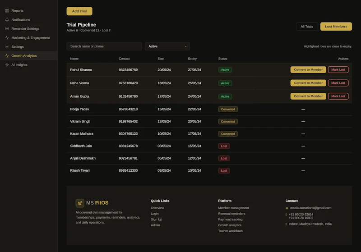Select the Vikram Singh name cell
The width and height of the screenshot is (361, 252).
point(80,121)
